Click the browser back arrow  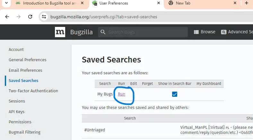tap(7, 17)
